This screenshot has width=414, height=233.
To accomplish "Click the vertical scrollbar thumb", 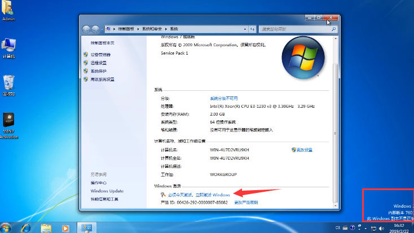I will point(336,133).
